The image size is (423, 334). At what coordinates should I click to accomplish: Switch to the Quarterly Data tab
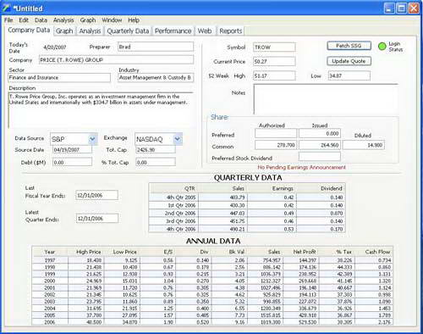pyautogui.click(x=128, y=31)
